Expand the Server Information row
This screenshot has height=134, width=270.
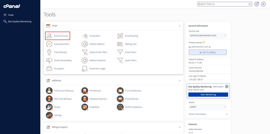208,114
